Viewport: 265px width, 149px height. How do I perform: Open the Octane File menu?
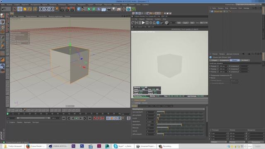coord(136,19)
